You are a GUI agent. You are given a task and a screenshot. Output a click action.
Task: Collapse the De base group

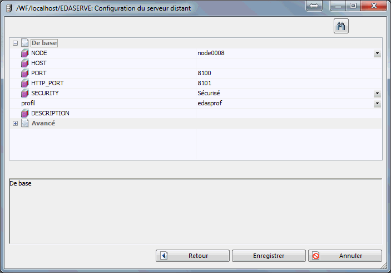click(x=15, y=43)
